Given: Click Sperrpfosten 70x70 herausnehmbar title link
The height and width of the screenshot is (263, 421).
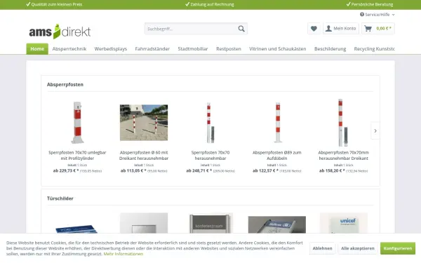Looking at the screenshot, I should (210, 156).
